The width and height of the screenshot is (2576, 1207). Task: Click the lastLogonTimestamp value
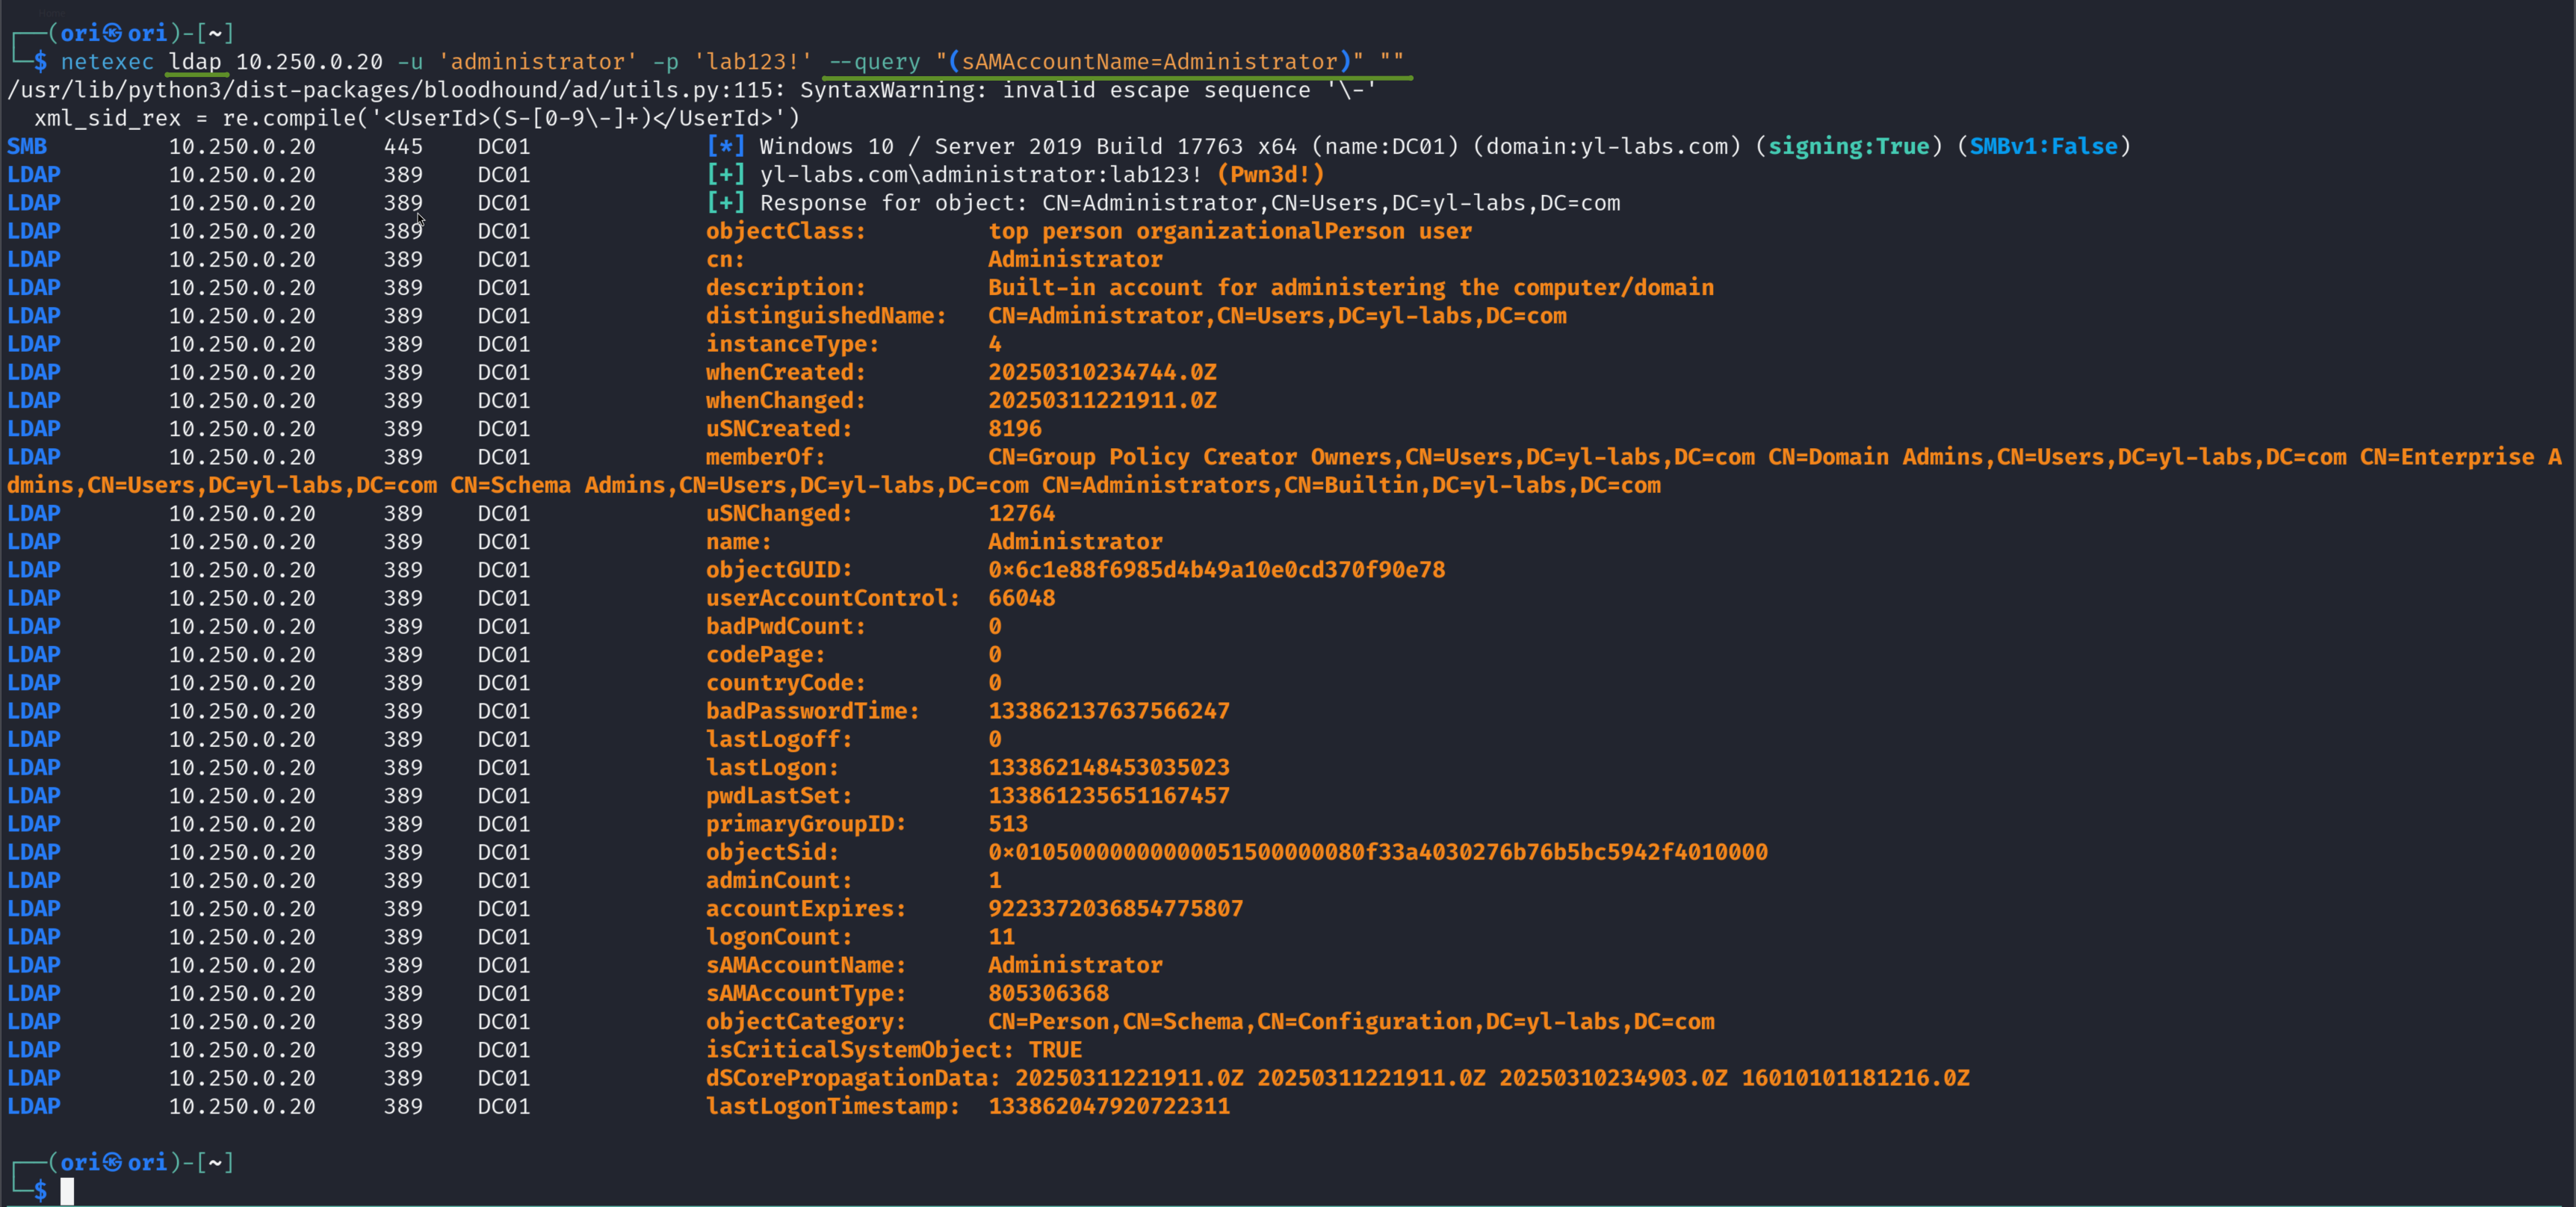pyautogui.click(x=1108, y=1106)
